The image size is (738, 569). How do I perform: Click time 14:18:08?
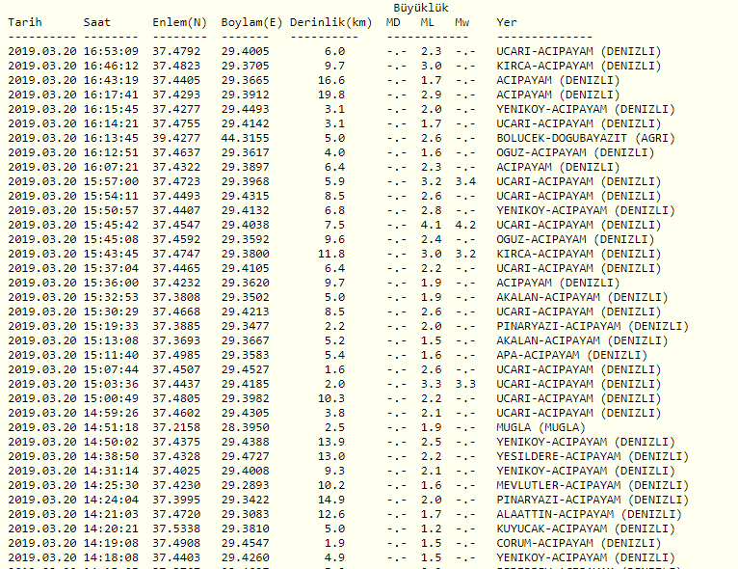(x=111, y=557)
